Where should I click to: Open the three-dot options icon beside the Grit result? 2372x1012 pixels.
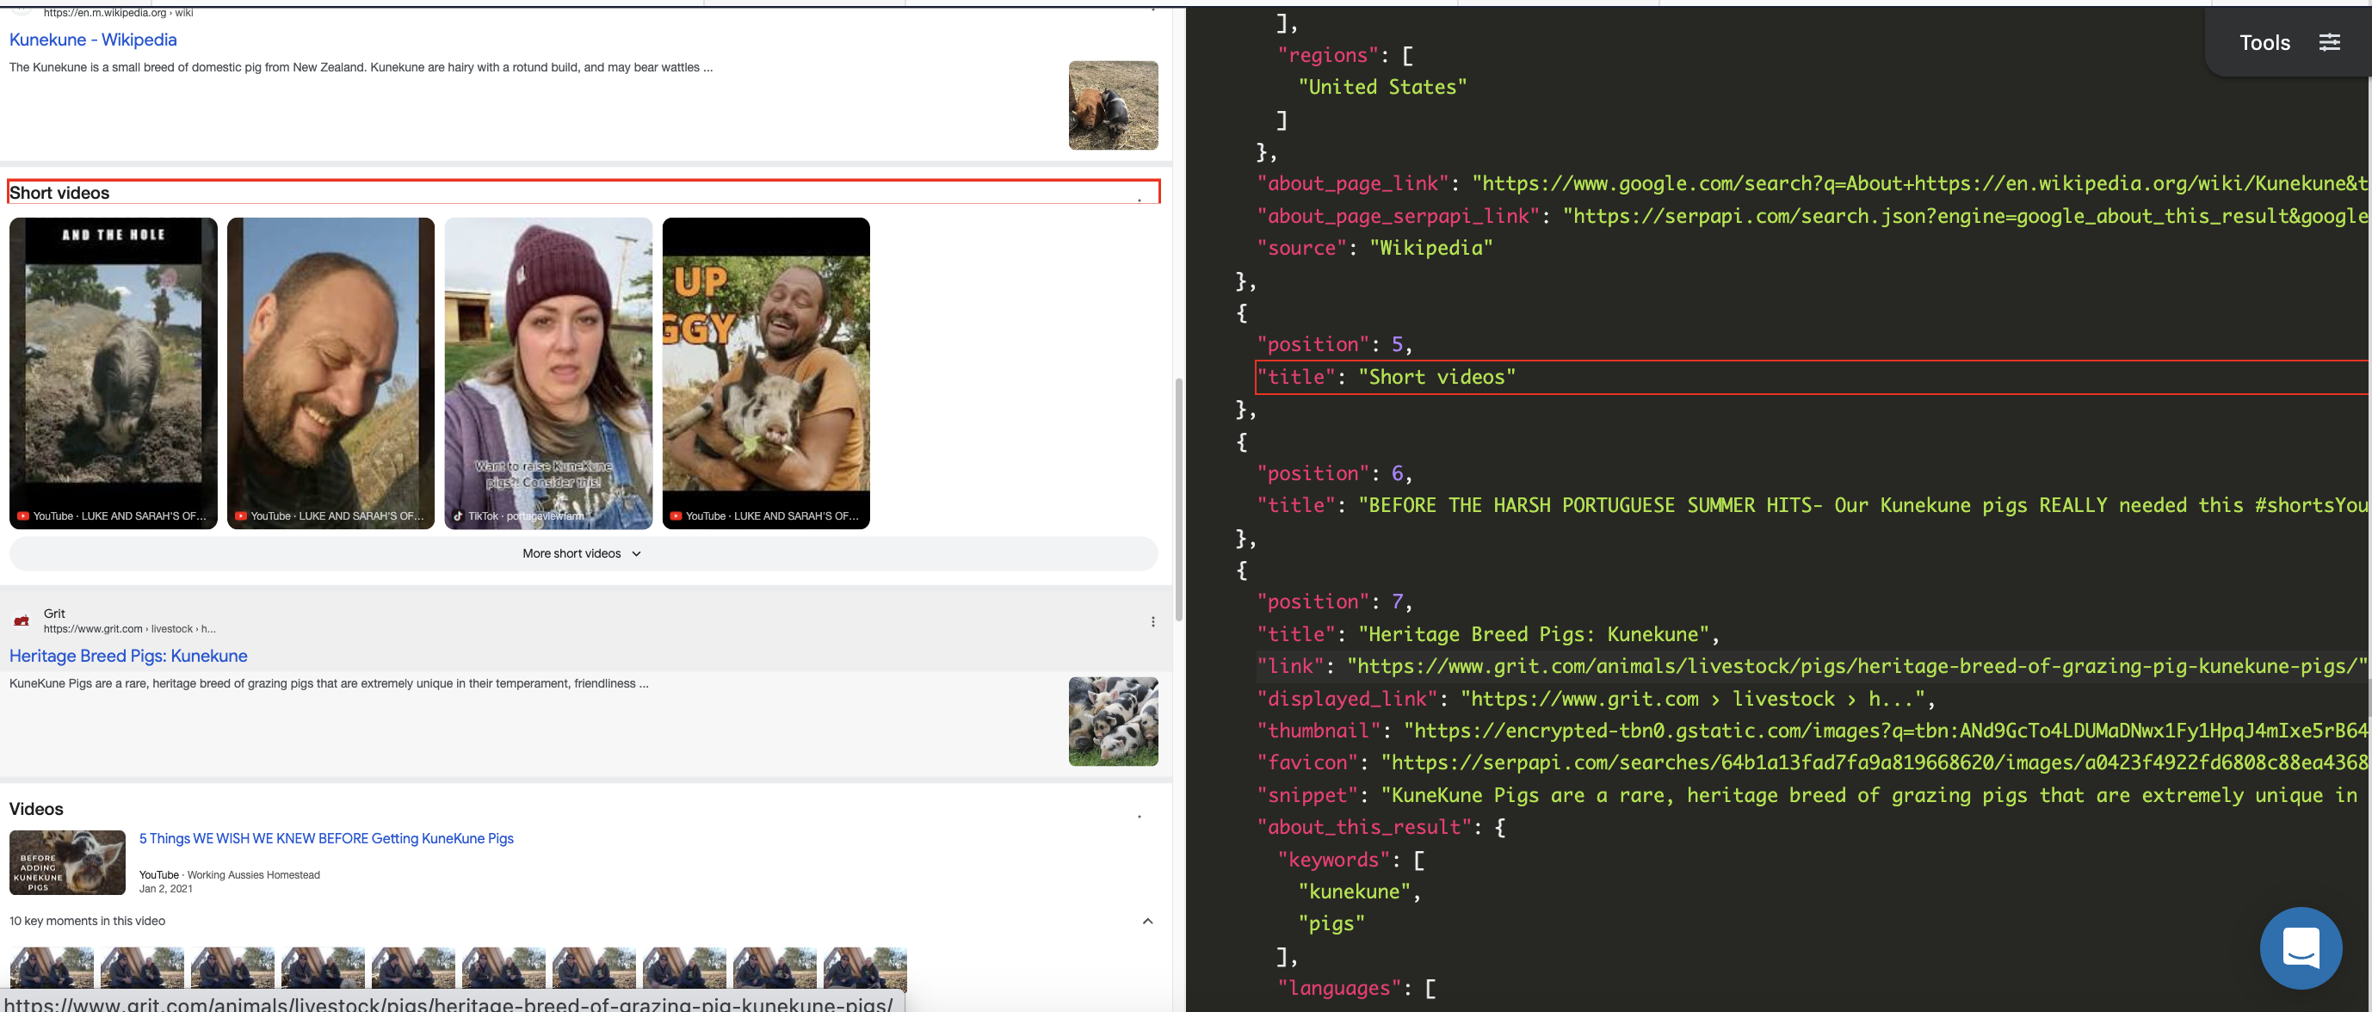point(1152,621)
